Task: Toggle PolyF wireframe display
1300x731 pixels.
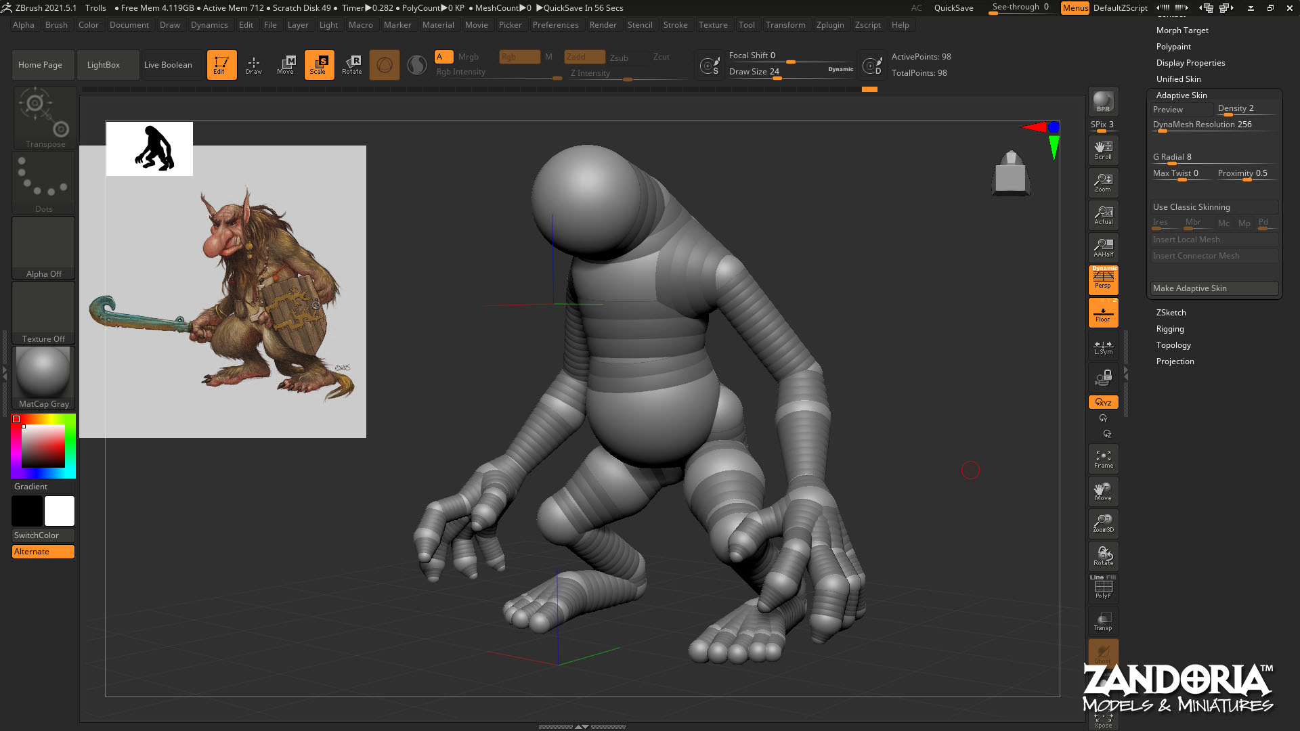Action: (x=1103, y=588)
